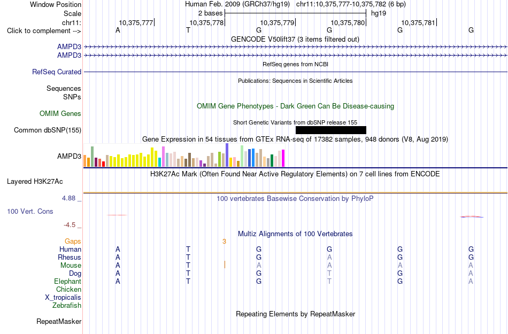Click the PhyloP Basewise Conservation title
Viewport: 508px width, 334px height.
(x=295, y=198)
